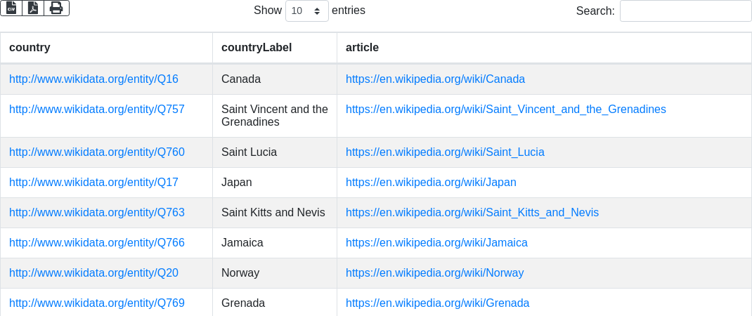
Task: Open the Grenada Wikipedia article link
Action: point(437,303)
